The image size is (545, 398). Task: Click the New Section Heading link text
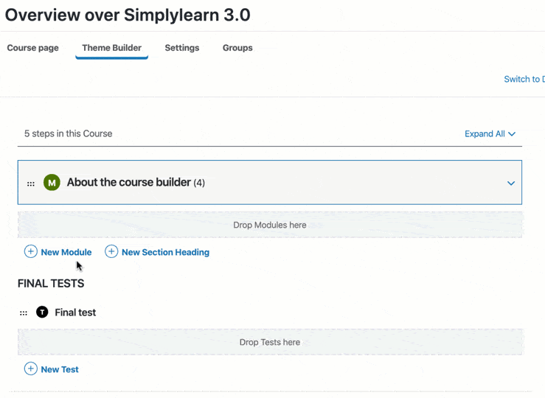click(x=165, y=252)
